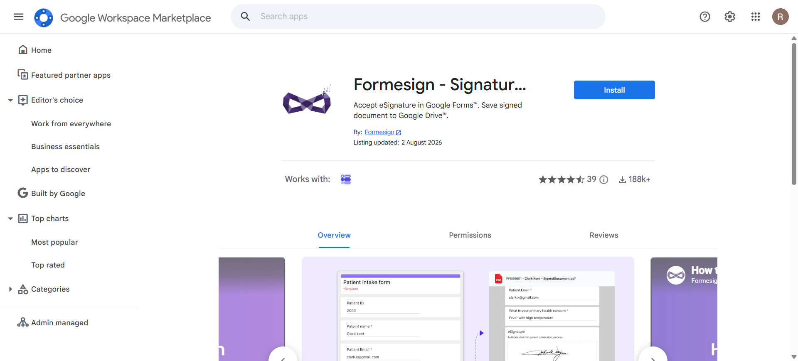798x361 pixels.
Task: Click the Home house icon
Action: click(23, 50)
